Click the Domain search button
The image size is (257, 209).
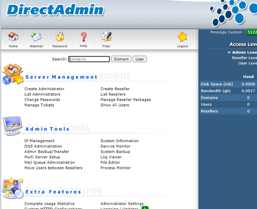(x=121, y=59)
